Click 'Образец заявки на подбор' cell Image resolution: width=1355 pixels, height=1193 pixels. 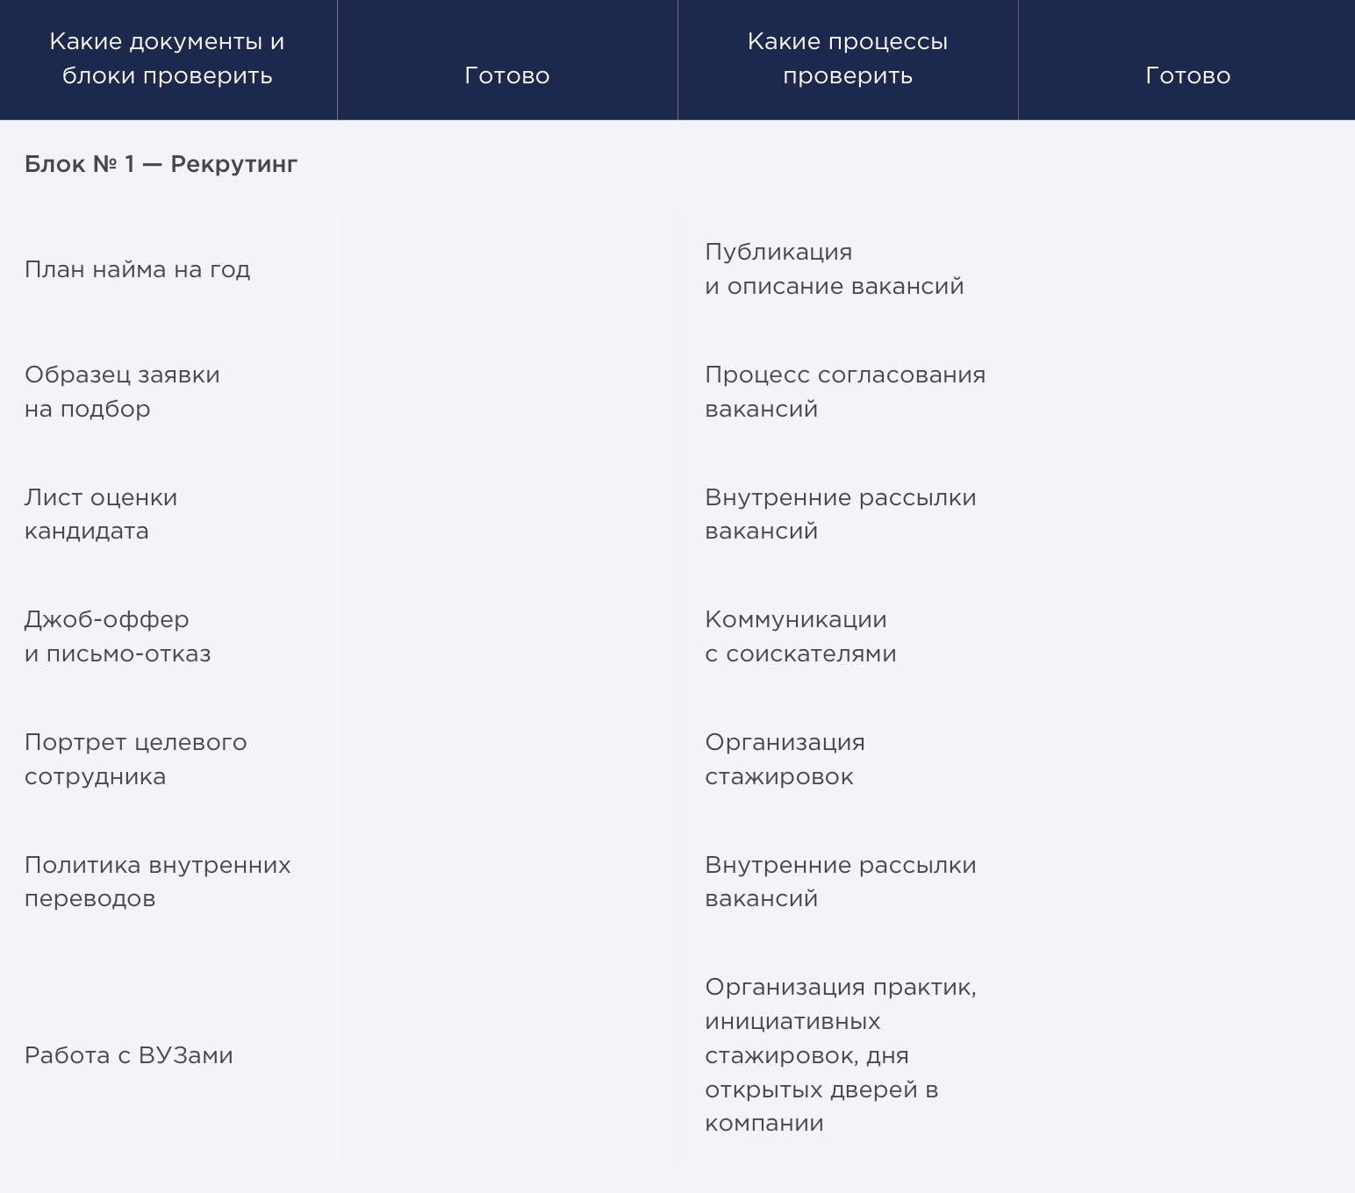[x=122, y=391]
